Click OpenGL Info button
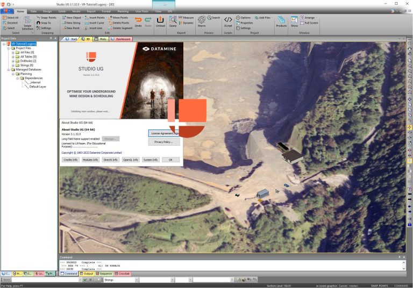The height and width of the screenshot is (288, 413). coord(130,160)
